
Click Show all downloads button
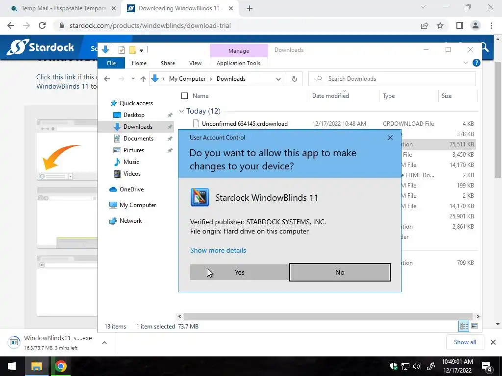click(465, 342)
